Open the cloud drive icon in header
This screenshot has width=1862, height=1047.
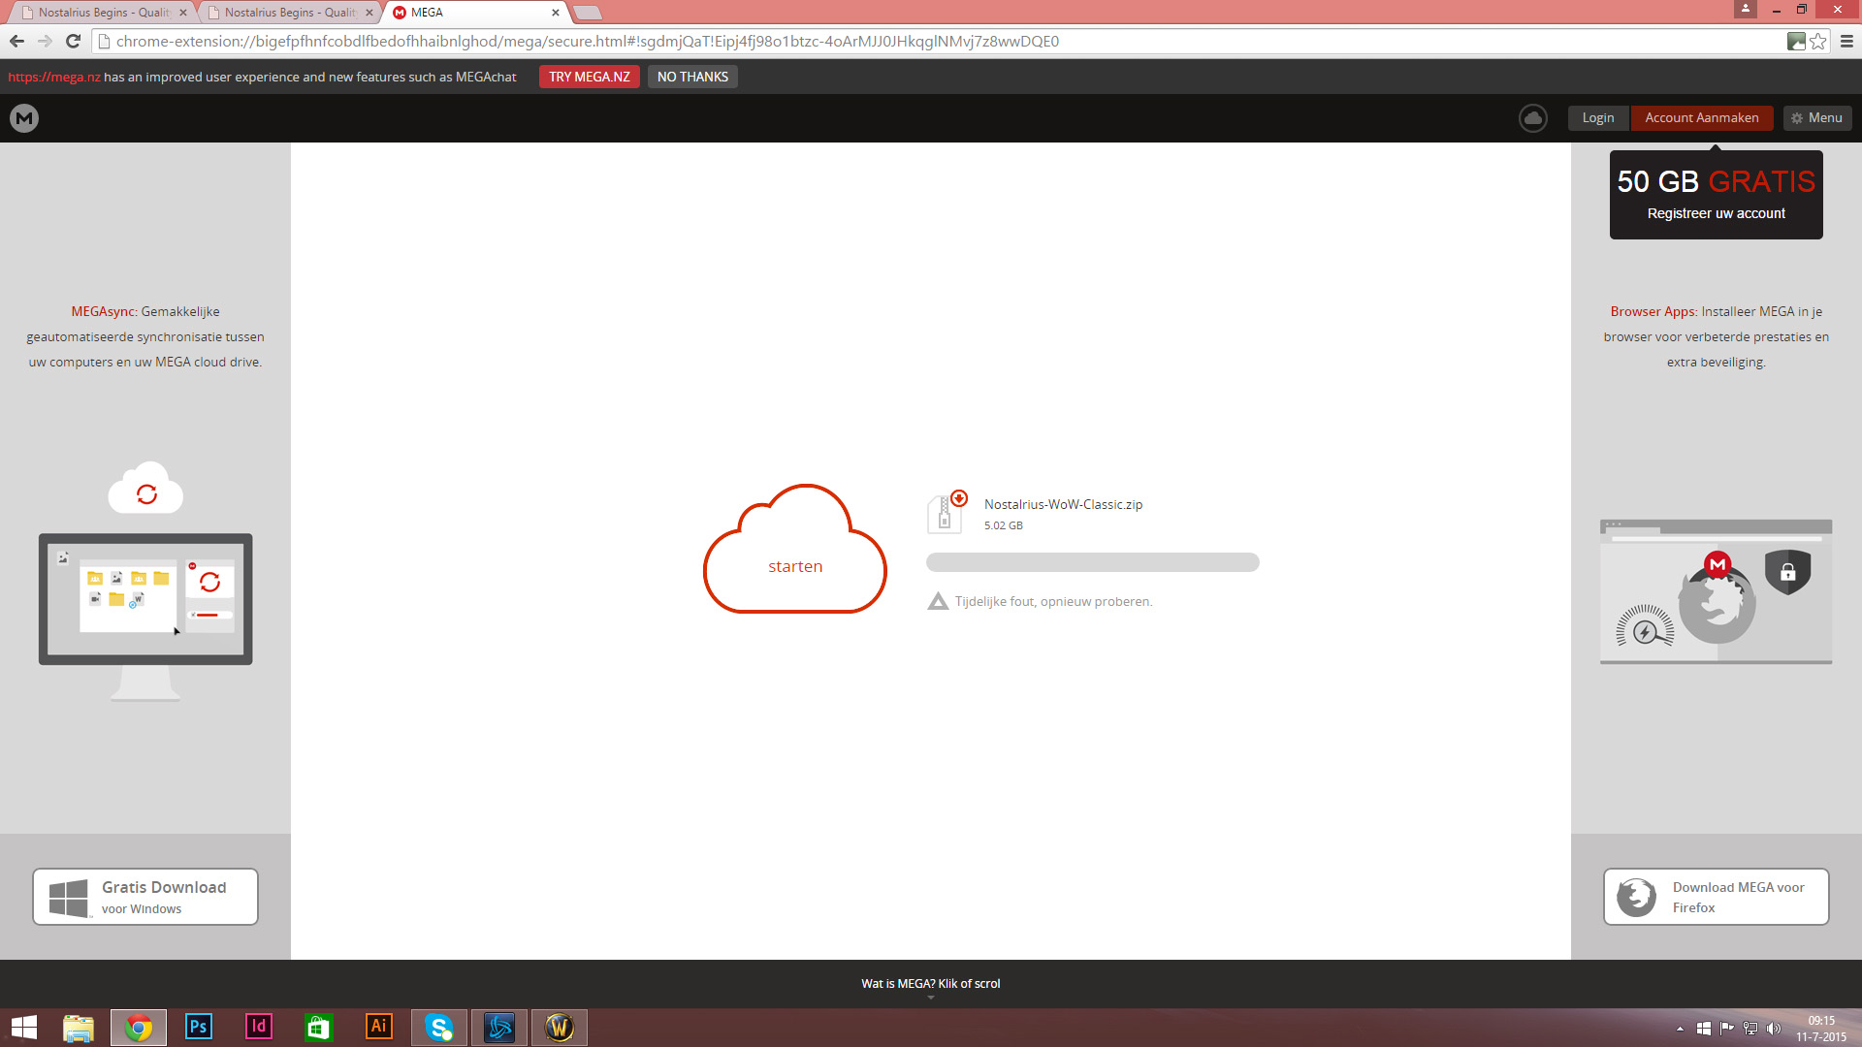tap(1532, 118)
